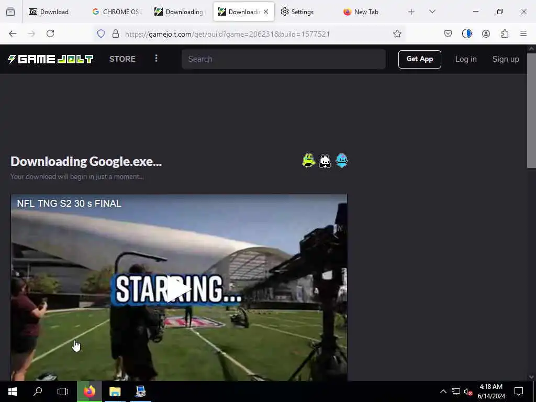Image resolution: width=536 pixels, height=402 pixels.
Task: Go back to previous page
Action: point(13,33)
